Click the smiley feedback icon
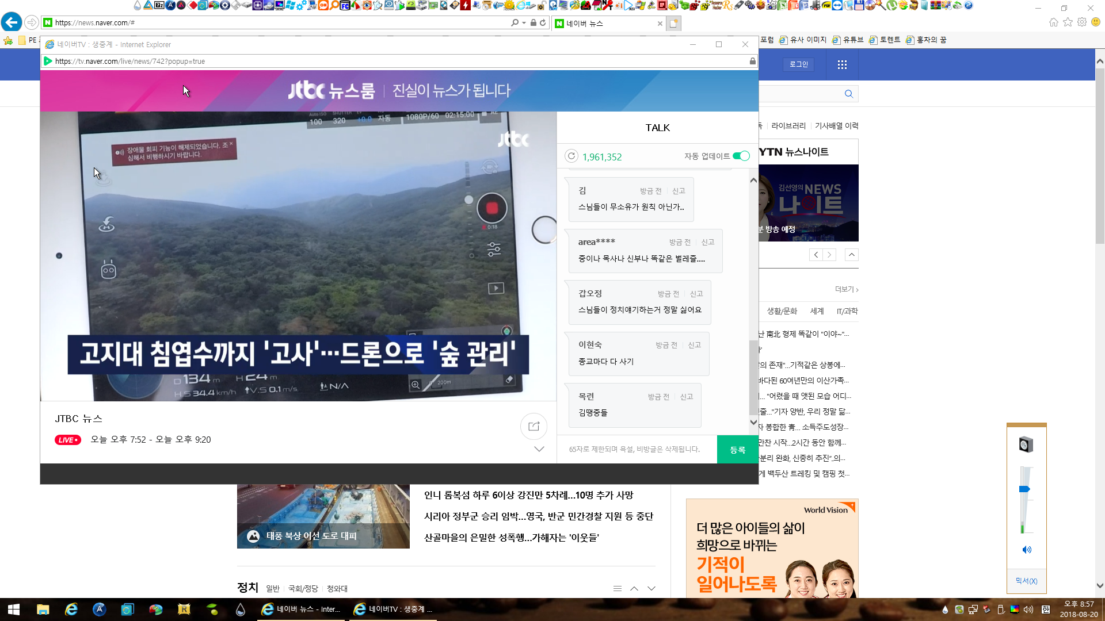This screenshot has width=1105, height=621. tap(1096, 22)
